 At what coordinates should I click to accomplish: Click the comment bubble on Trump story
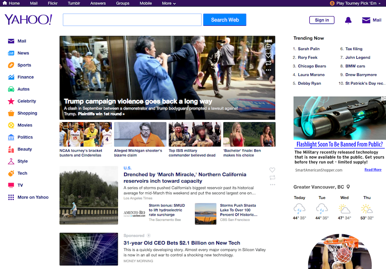[x=268, y=48]
